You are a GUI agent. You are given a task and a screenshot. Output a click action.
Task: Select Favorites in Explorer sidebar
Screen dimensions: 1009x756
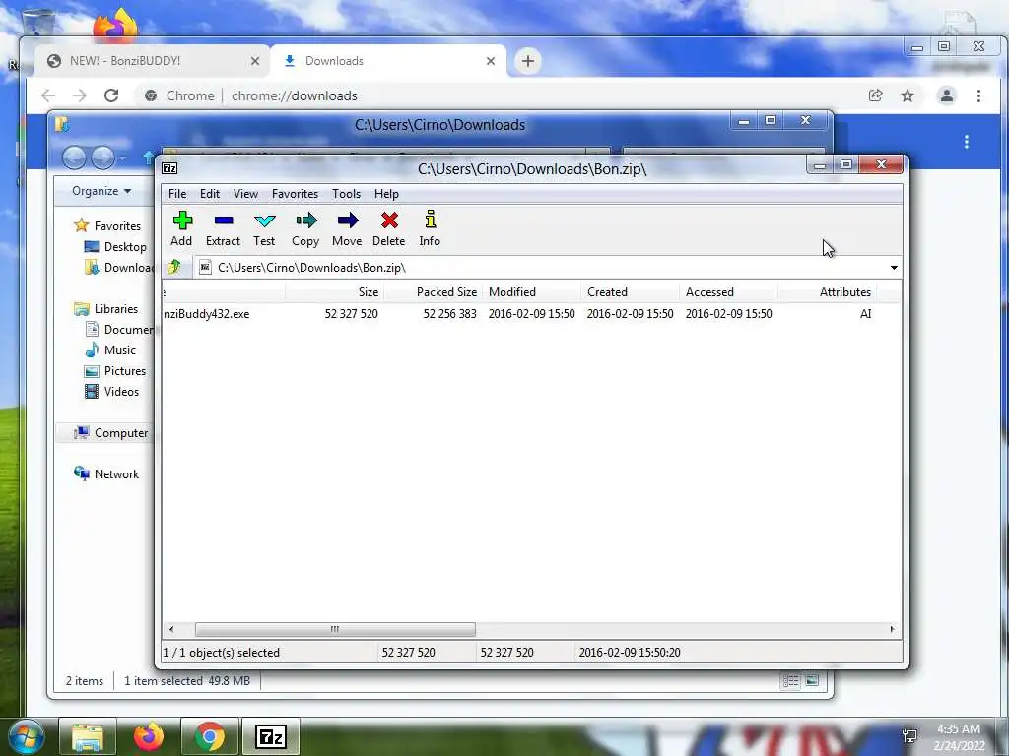point(108,225)
